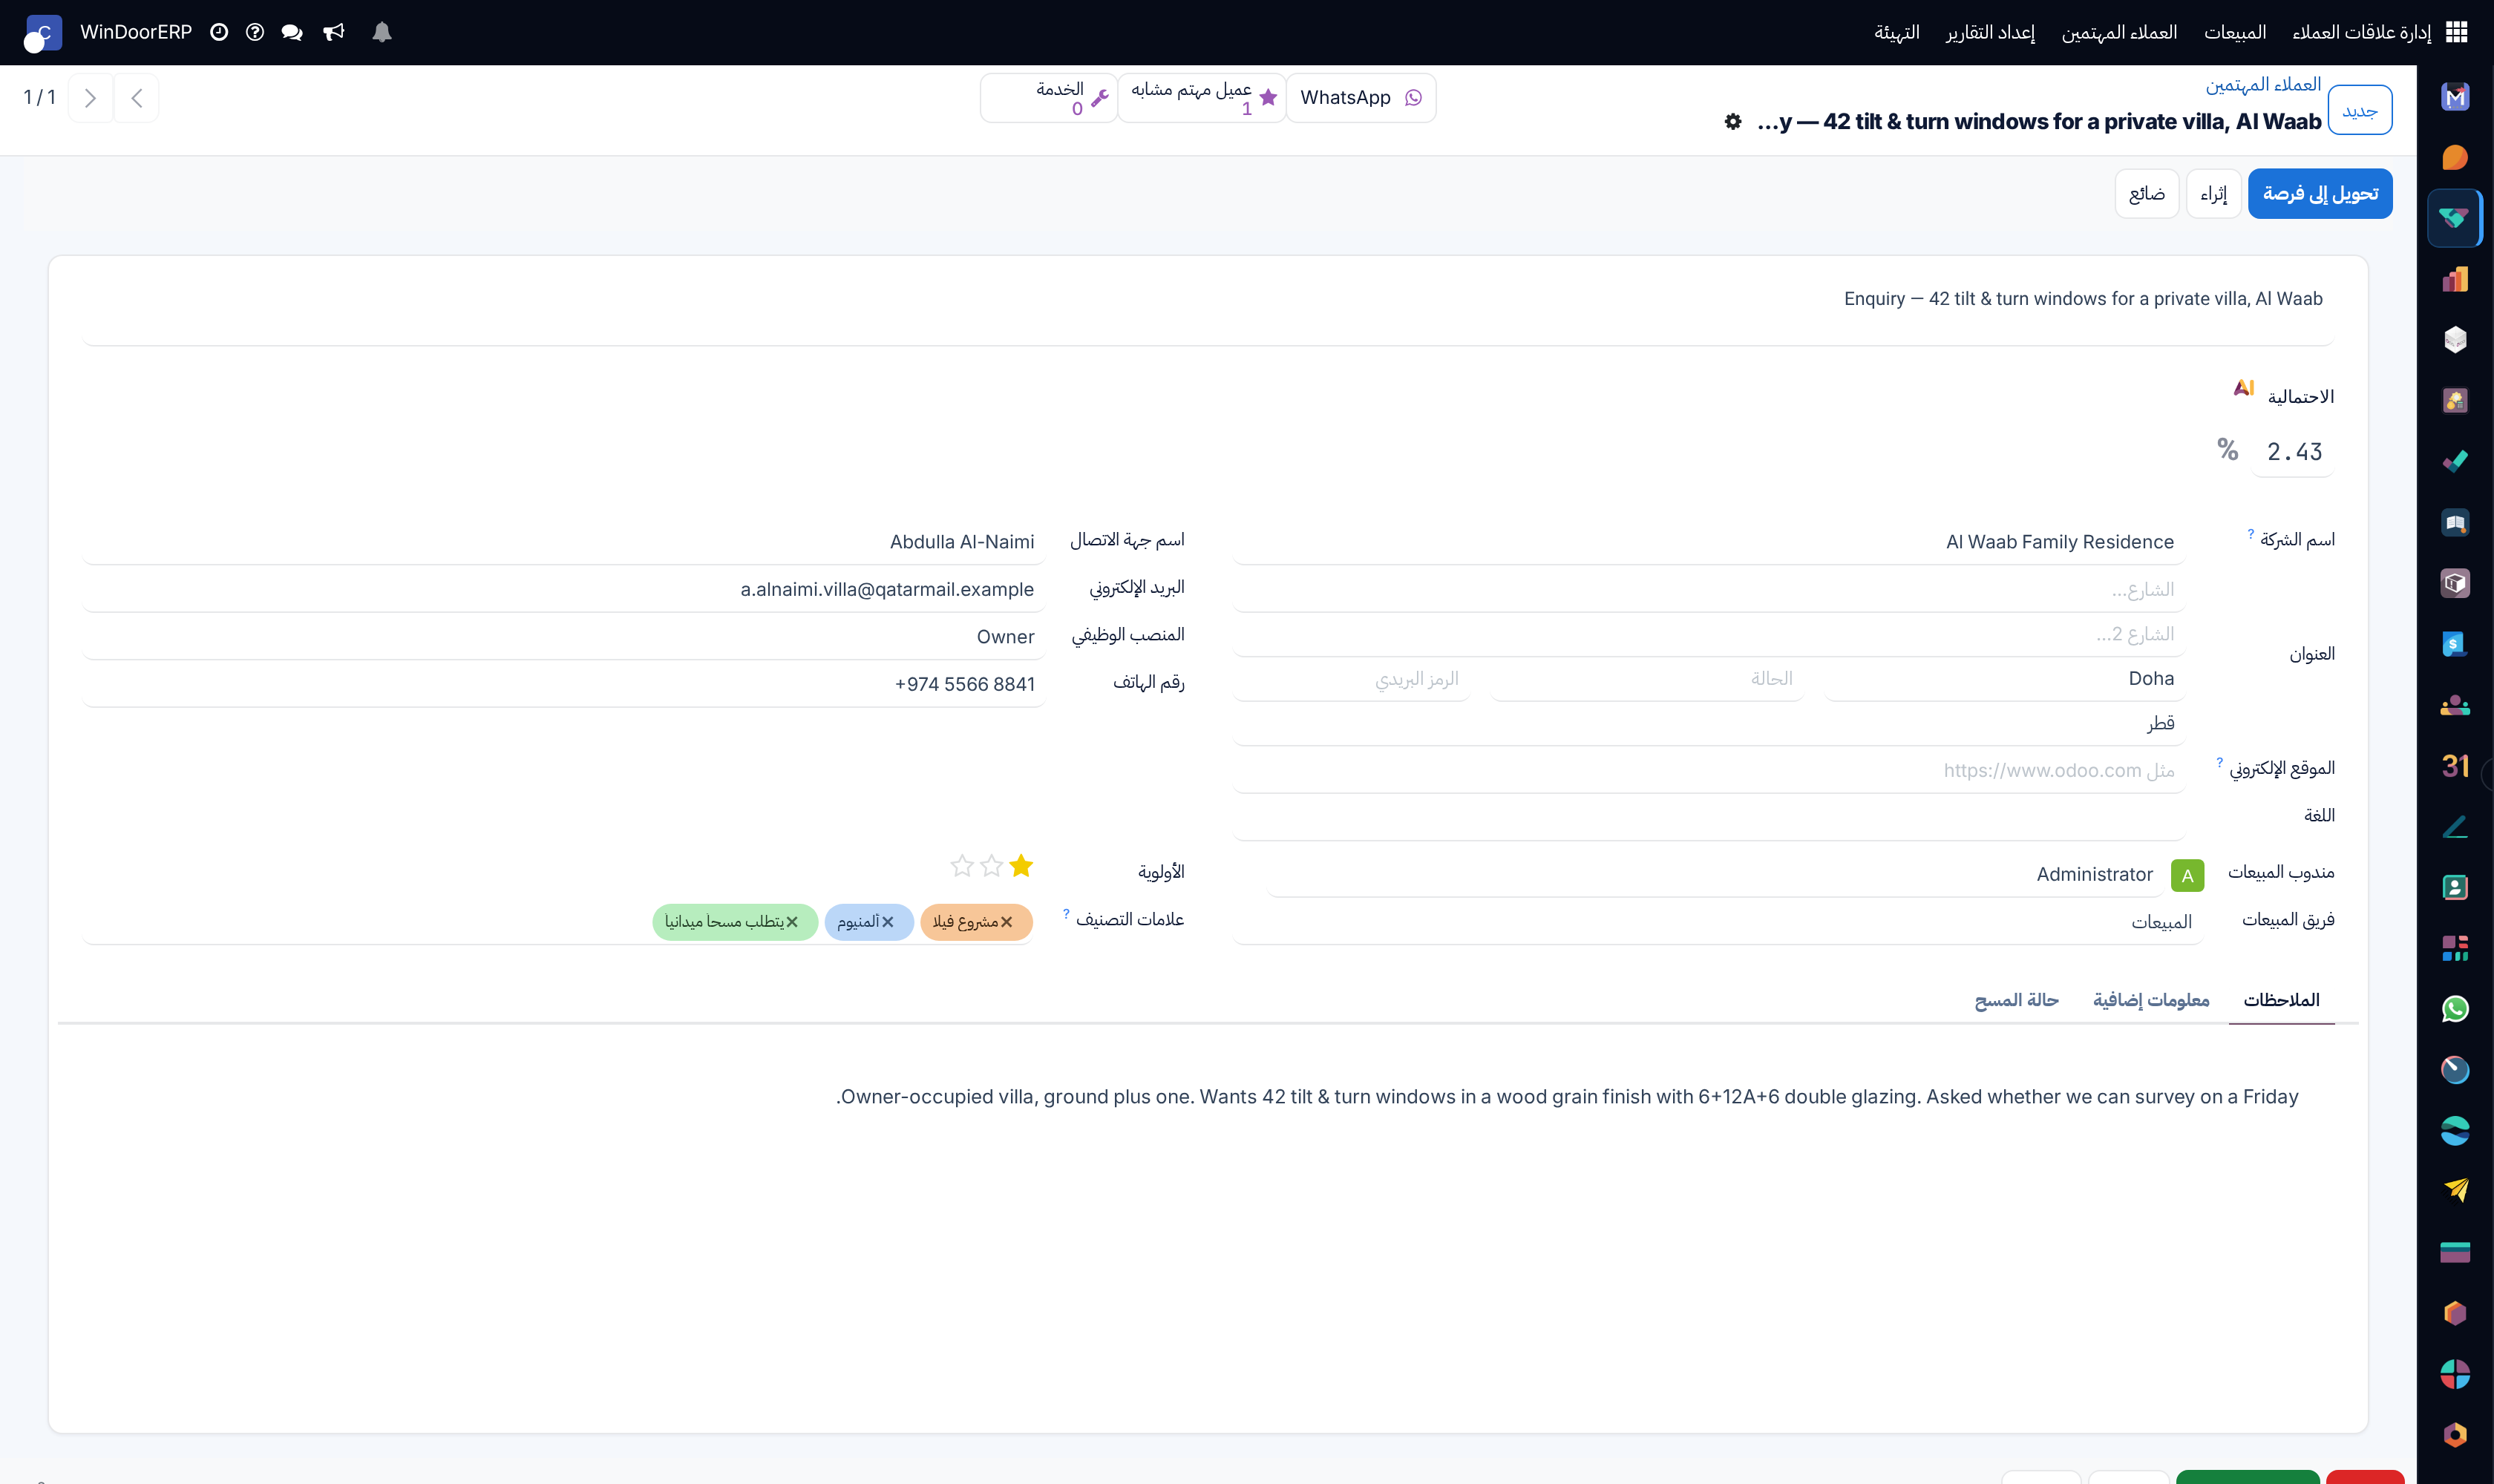Open the megaphone announcements icon
Viewport: 2494px width, 1484px height.
click(x=334, y=32)
